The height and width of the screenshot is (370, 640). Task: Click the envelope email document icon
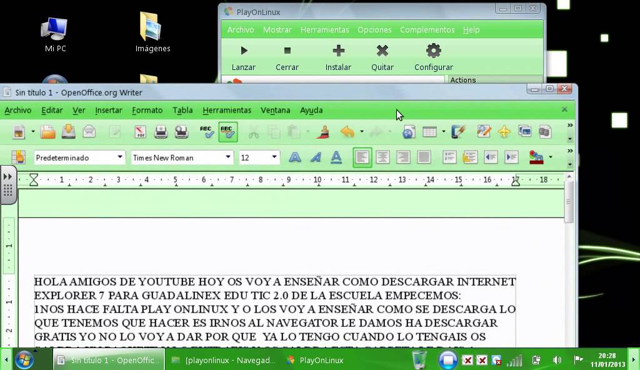pos(89,132)
